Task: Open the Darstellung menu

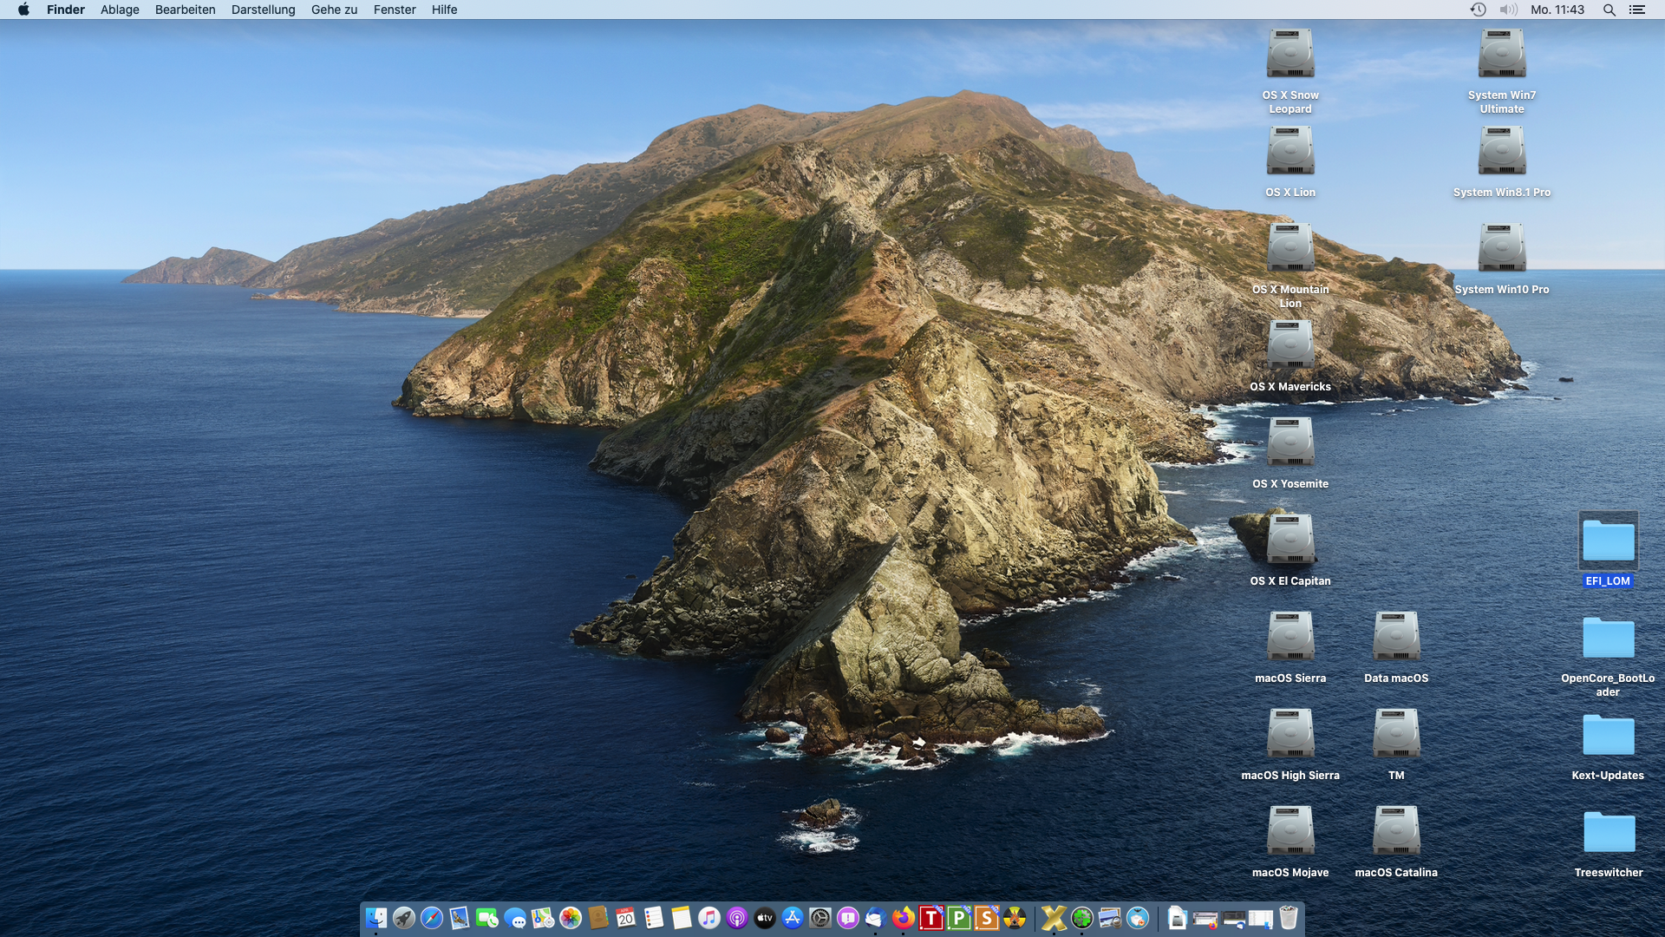Action: pyautogui.click(x=263, y=10)
